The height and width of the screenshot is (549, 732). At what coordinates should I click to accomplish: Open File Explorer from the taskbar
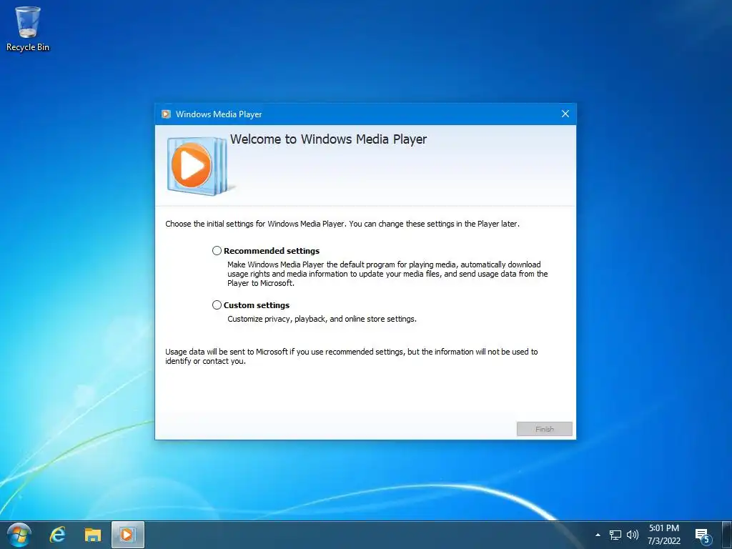tap(93, 535)
